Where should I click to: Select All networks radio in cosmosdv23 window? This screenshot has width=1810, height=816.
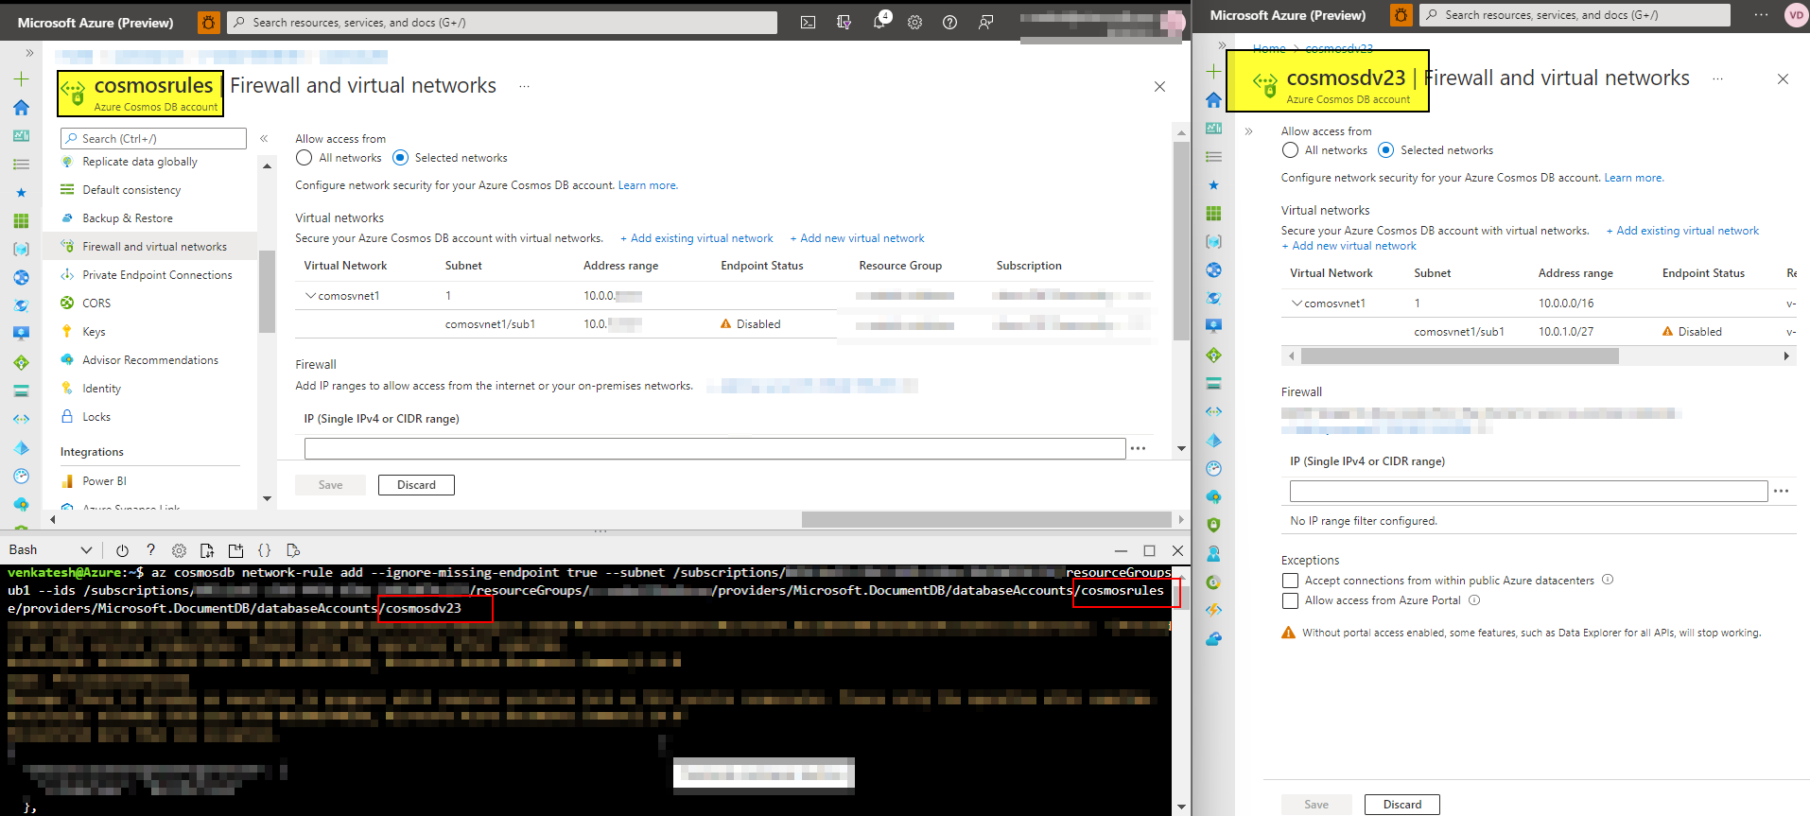(x=1290, y=150)
